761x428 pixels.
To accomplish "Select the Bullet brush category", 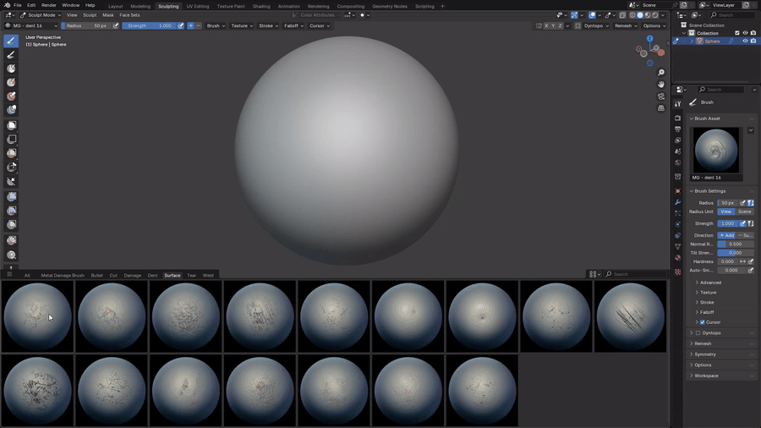I will point(97,275).
